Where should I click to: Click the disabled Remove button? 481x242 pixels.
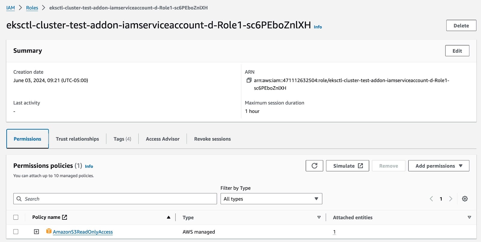389,166
